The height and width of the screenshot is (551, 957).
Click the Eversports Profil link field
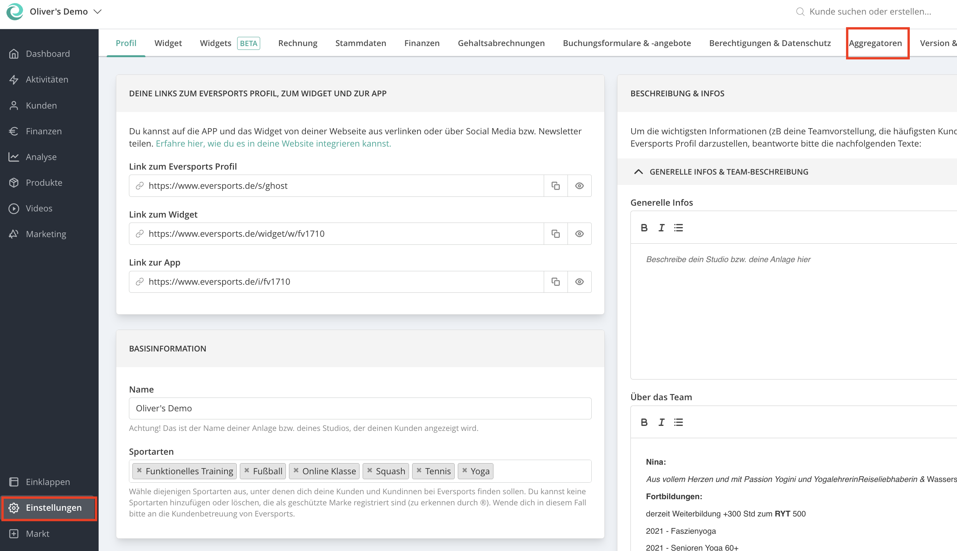point(337,186)
